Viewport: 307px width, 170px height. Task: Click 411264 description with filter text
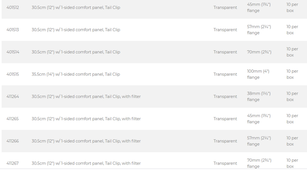86,96
